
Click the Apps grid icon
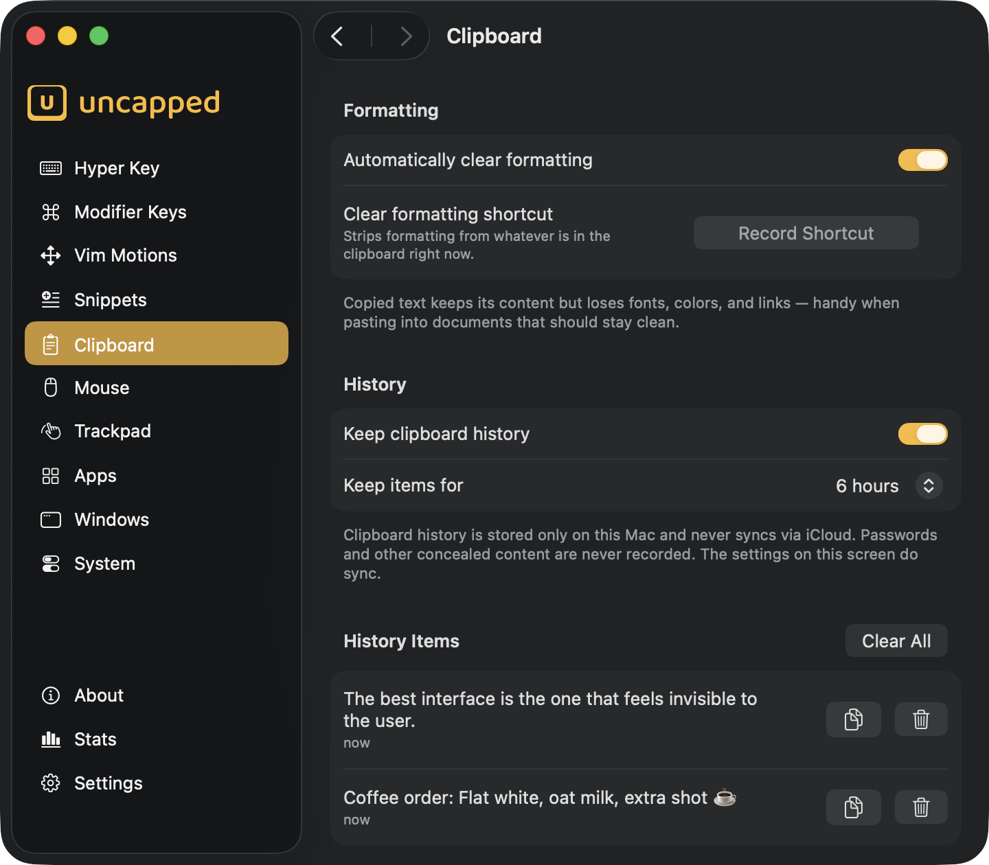pos(51,476)
